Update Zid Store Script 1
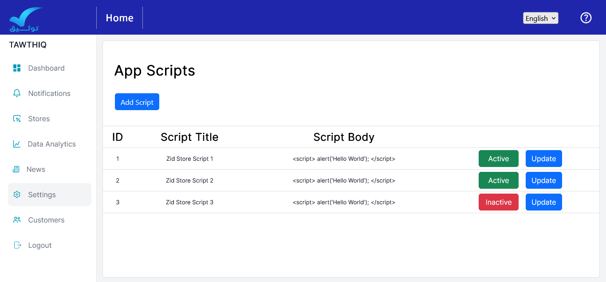 click(544, 159)
